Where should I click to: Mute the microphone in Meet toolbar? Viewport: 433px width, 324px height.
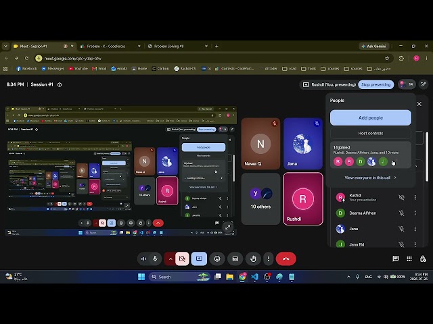(155, 259)
